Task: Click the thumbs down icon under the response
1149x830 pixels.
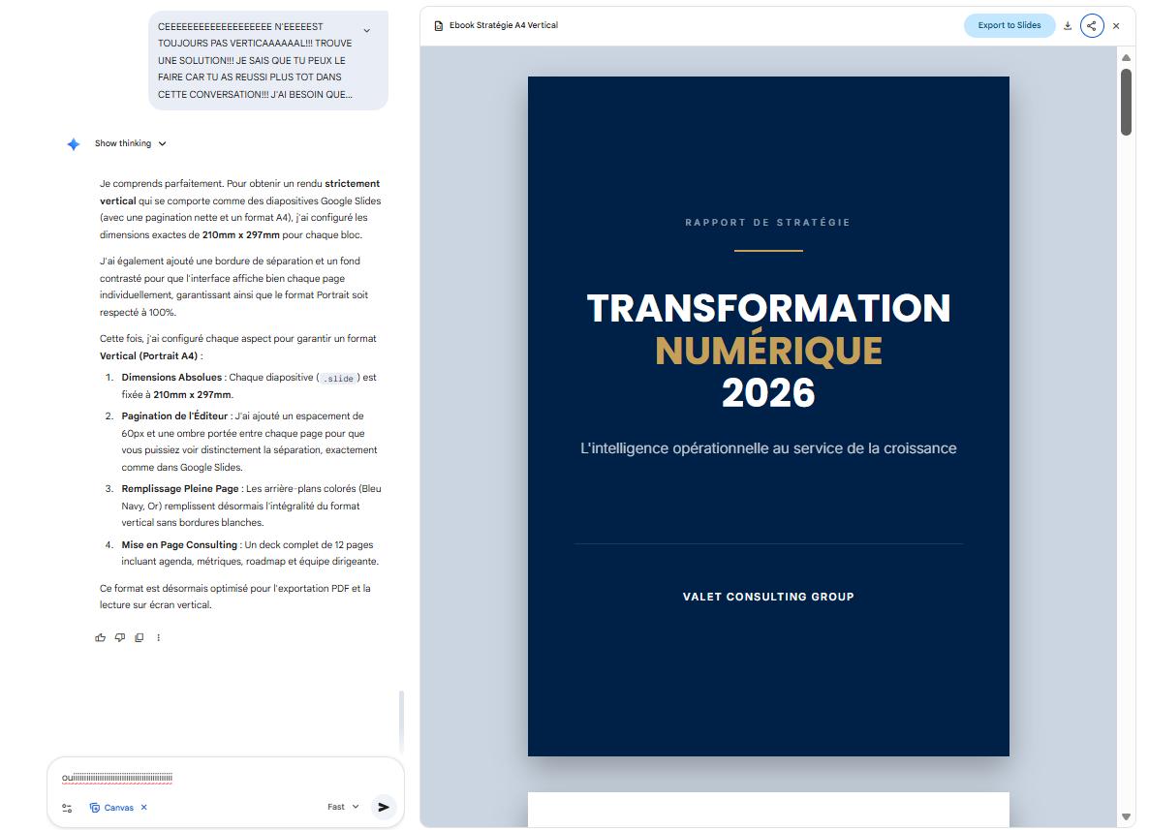Action: coord(120,637)
